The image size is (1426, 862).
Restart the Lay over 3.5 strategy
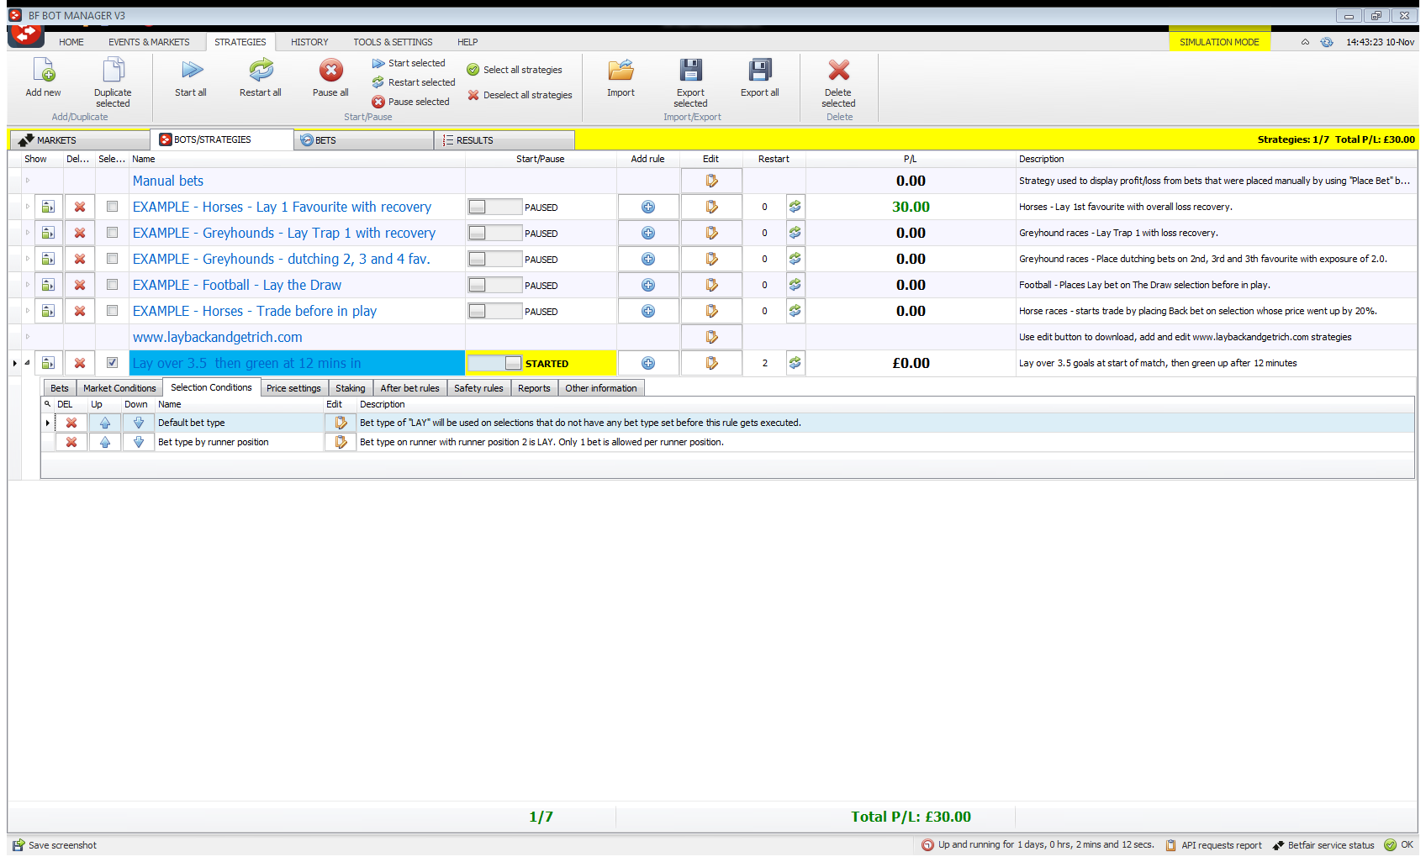[x=795, y=363]
